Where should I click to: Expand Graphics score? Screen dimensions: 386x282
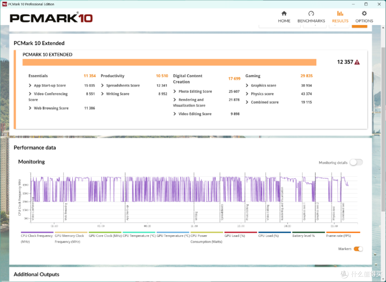tap(247, 85)
